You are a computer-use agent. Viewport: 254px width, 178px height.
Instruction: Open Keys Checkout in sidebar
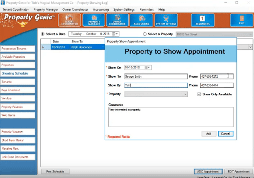(18, 90)
